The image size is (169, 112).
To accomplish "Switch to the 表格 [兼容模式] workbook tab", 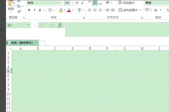I will pyautogui.click(x=22, y=43).
